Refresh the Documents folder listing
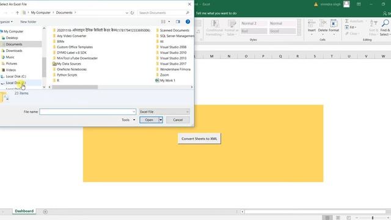The image size is (391, 220). click(132, 13)
